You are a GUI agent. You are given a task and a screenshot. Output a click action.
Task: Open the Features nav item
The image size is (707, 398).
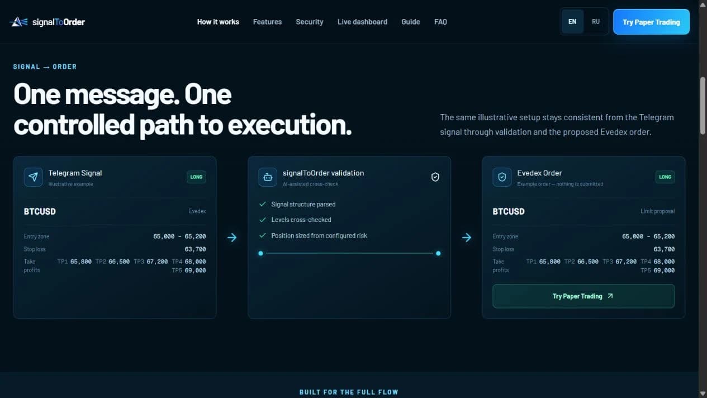tap(267, 22)
